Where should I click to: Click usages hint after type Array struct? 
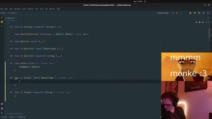tap(43, 63)
